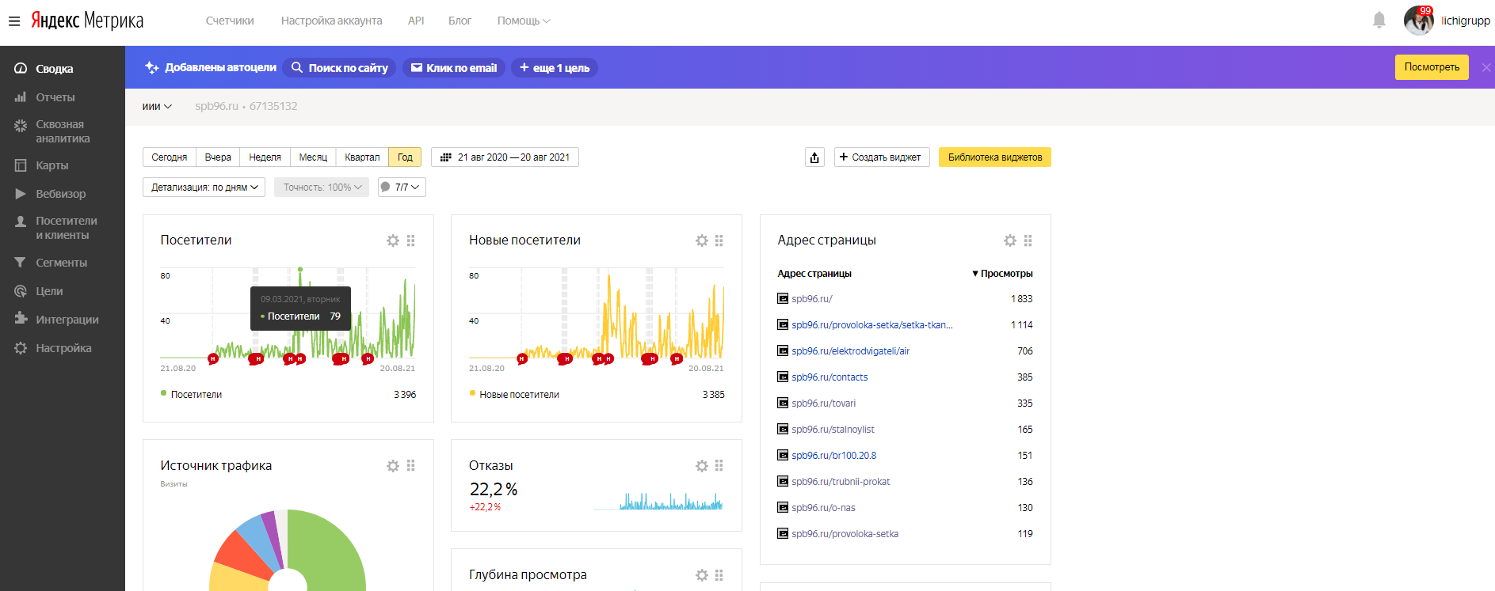This screenshot has height=591, width=1495.
Task: Open the Счетчики menu item
Action: [x=230, y=21]
